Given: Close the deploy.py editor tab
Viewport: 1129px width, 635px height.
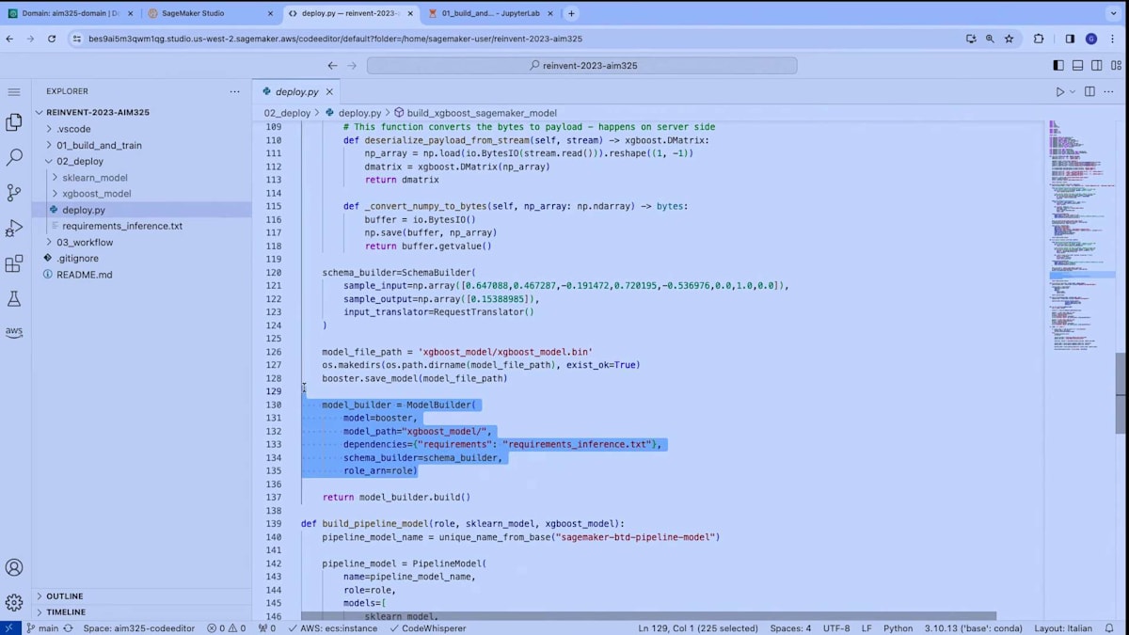Looking at the screenshot, I should [329, 92].
